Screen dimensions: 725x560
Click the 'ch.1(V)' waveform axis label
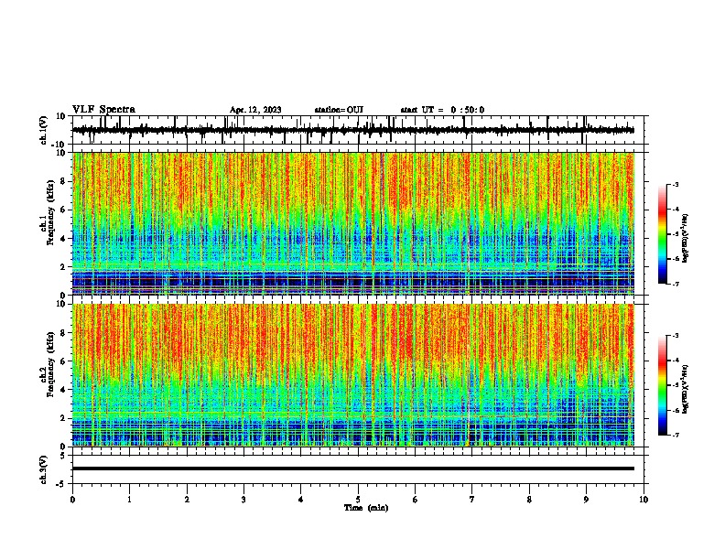[44, 130]
